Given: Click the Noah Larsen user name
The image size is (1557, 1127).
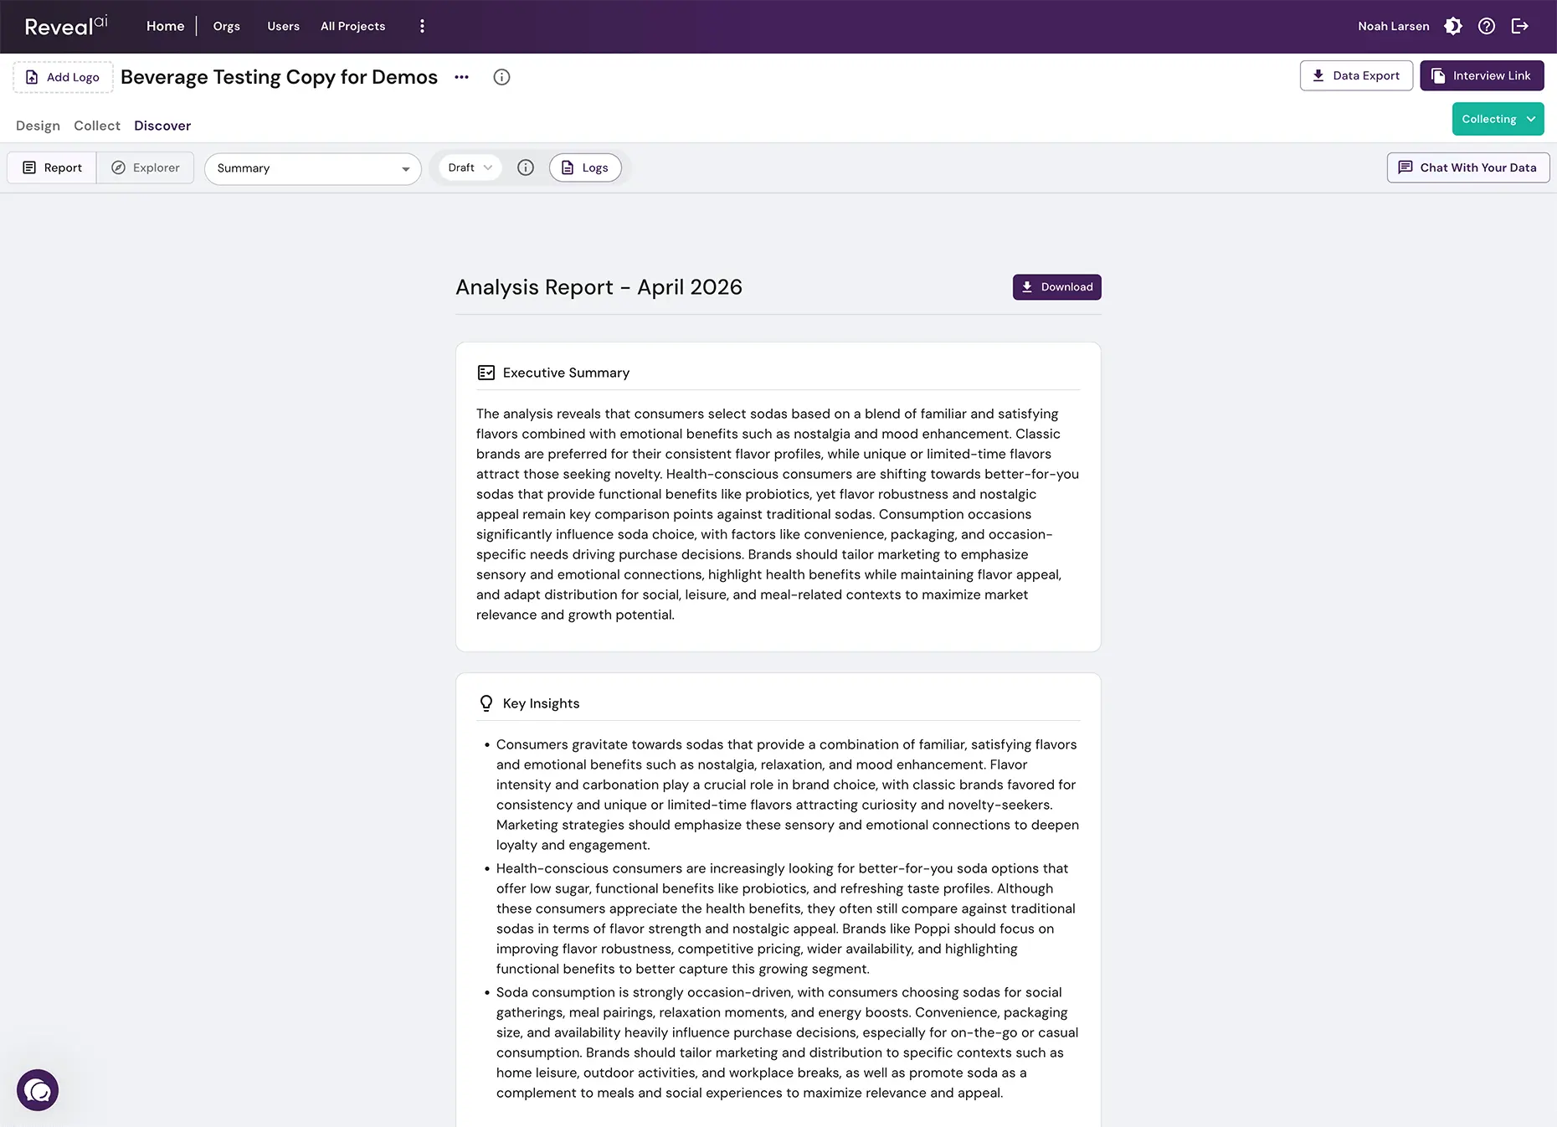Looking at the screenshot, I should (1393, 26).
